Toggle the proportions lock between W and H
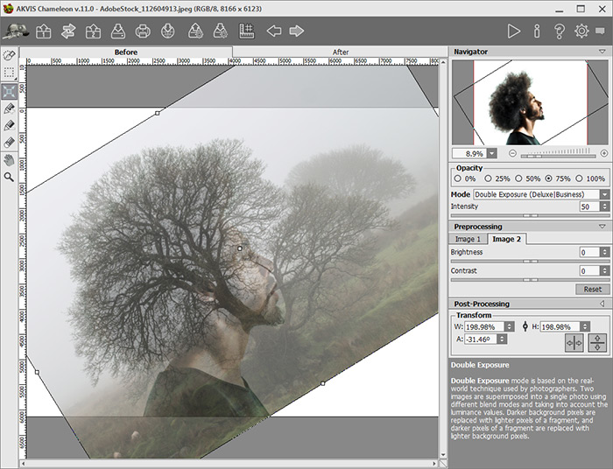Image resolution: width=613 pixels, height=469 pixels. 525,326
